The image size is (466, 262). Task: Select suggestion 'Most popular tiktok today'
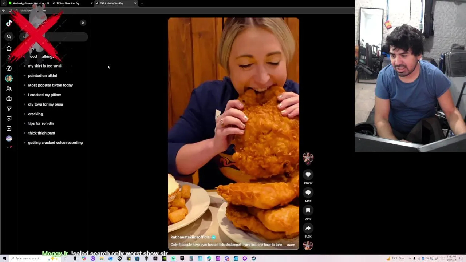point(50,85)
